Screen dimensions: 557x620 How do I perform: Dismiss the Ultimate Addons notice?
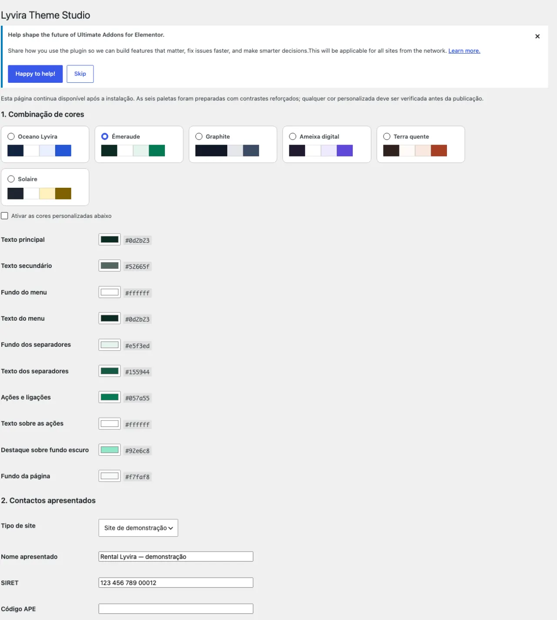click(x=537, y=36)
